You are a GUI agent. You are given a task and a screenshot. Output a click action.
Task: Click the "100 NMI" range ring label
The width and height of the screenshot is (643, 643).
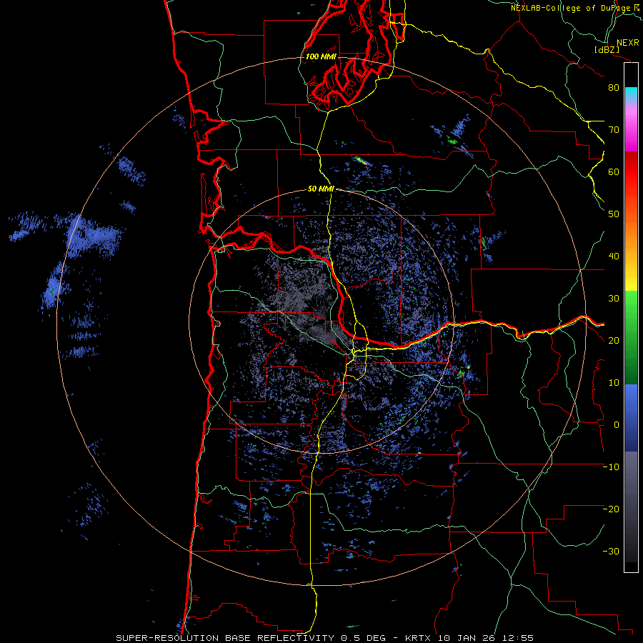click(321, 56)
